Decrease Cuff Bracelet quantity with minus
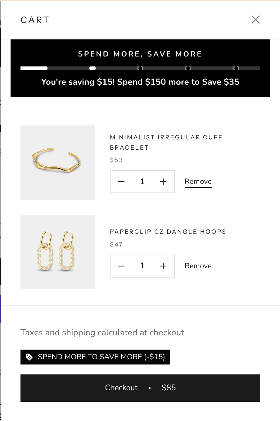This screenshot has height=421, width=280. [121, 182]
